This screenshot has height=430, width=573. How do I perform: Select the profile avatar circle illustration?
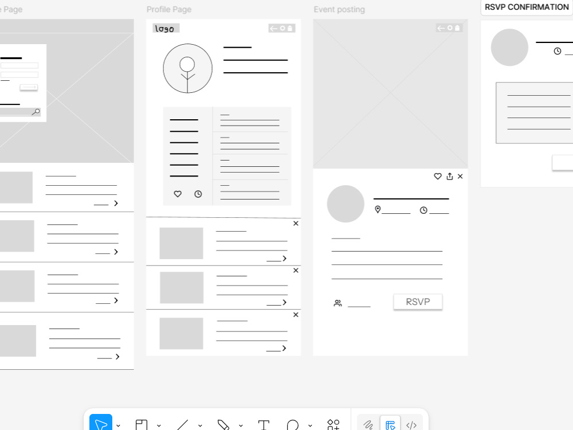pyautogui.click(x=187, y=68)
